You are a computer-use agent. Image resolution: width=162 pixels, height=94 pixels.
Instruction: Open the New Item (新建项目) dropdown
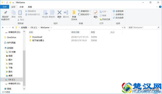(84, 11)
